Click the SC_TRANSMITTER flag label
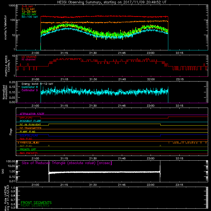211x211 pixels. point(31,128)
